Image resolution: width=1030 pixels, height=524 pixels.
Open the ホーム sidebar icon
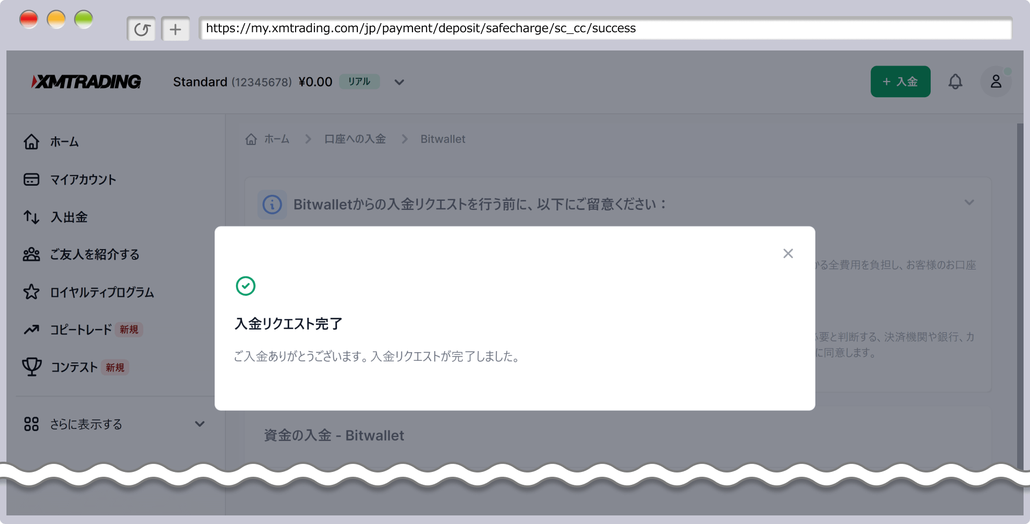click(31, 142)
